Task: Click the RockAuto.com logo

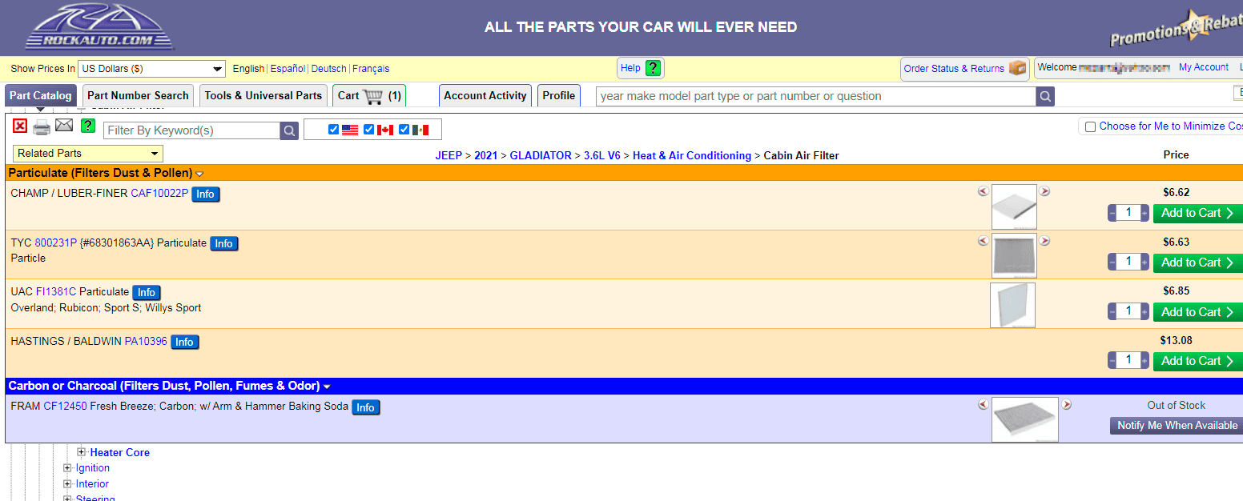Action: [99, 27]
